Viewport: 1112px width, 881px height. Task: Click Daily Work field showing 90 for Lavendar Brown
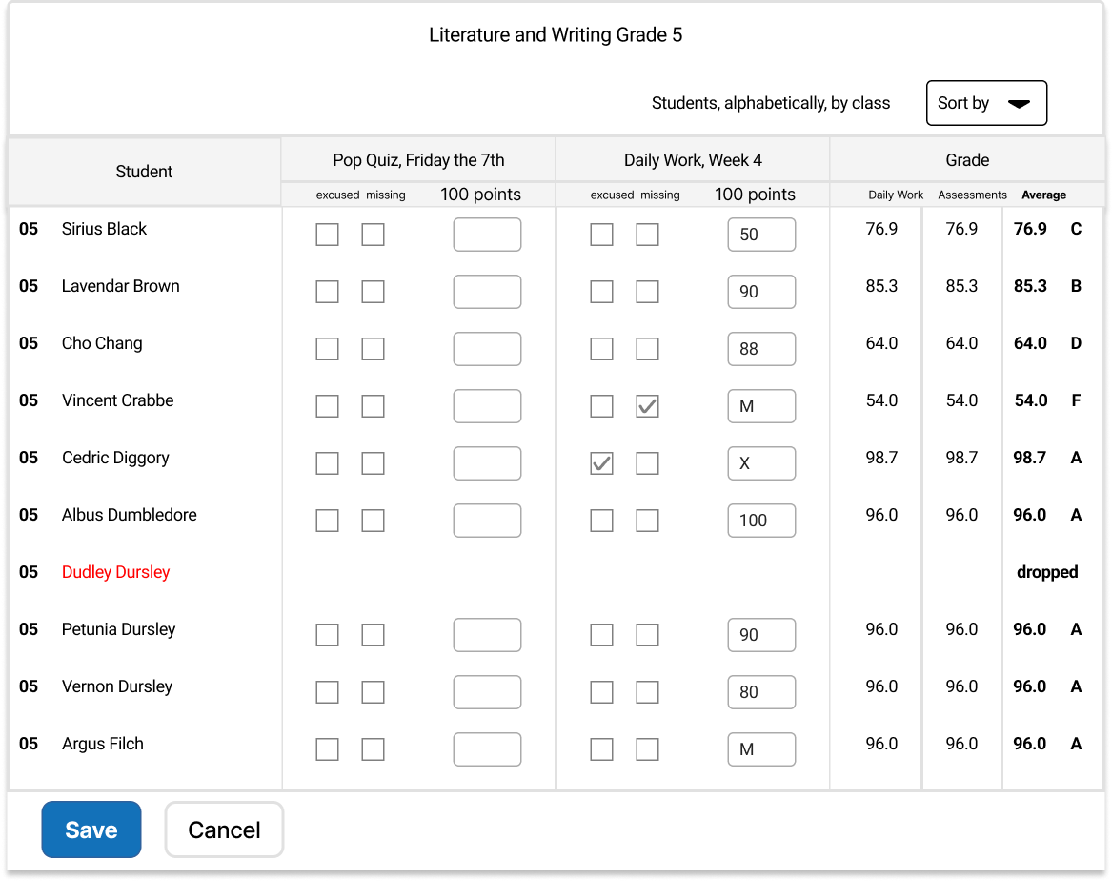coord(761,292)
